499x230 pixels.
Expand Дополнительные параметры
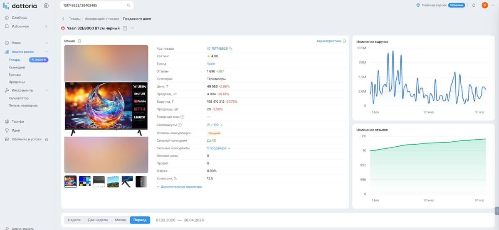tap(179, 186)
